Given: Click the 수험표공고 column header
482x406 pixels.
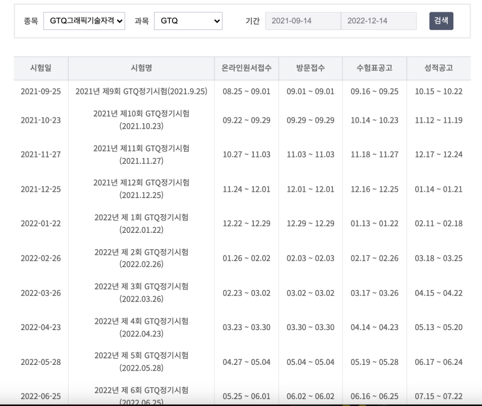Looking at the screenshot, I should pos(374,68).
